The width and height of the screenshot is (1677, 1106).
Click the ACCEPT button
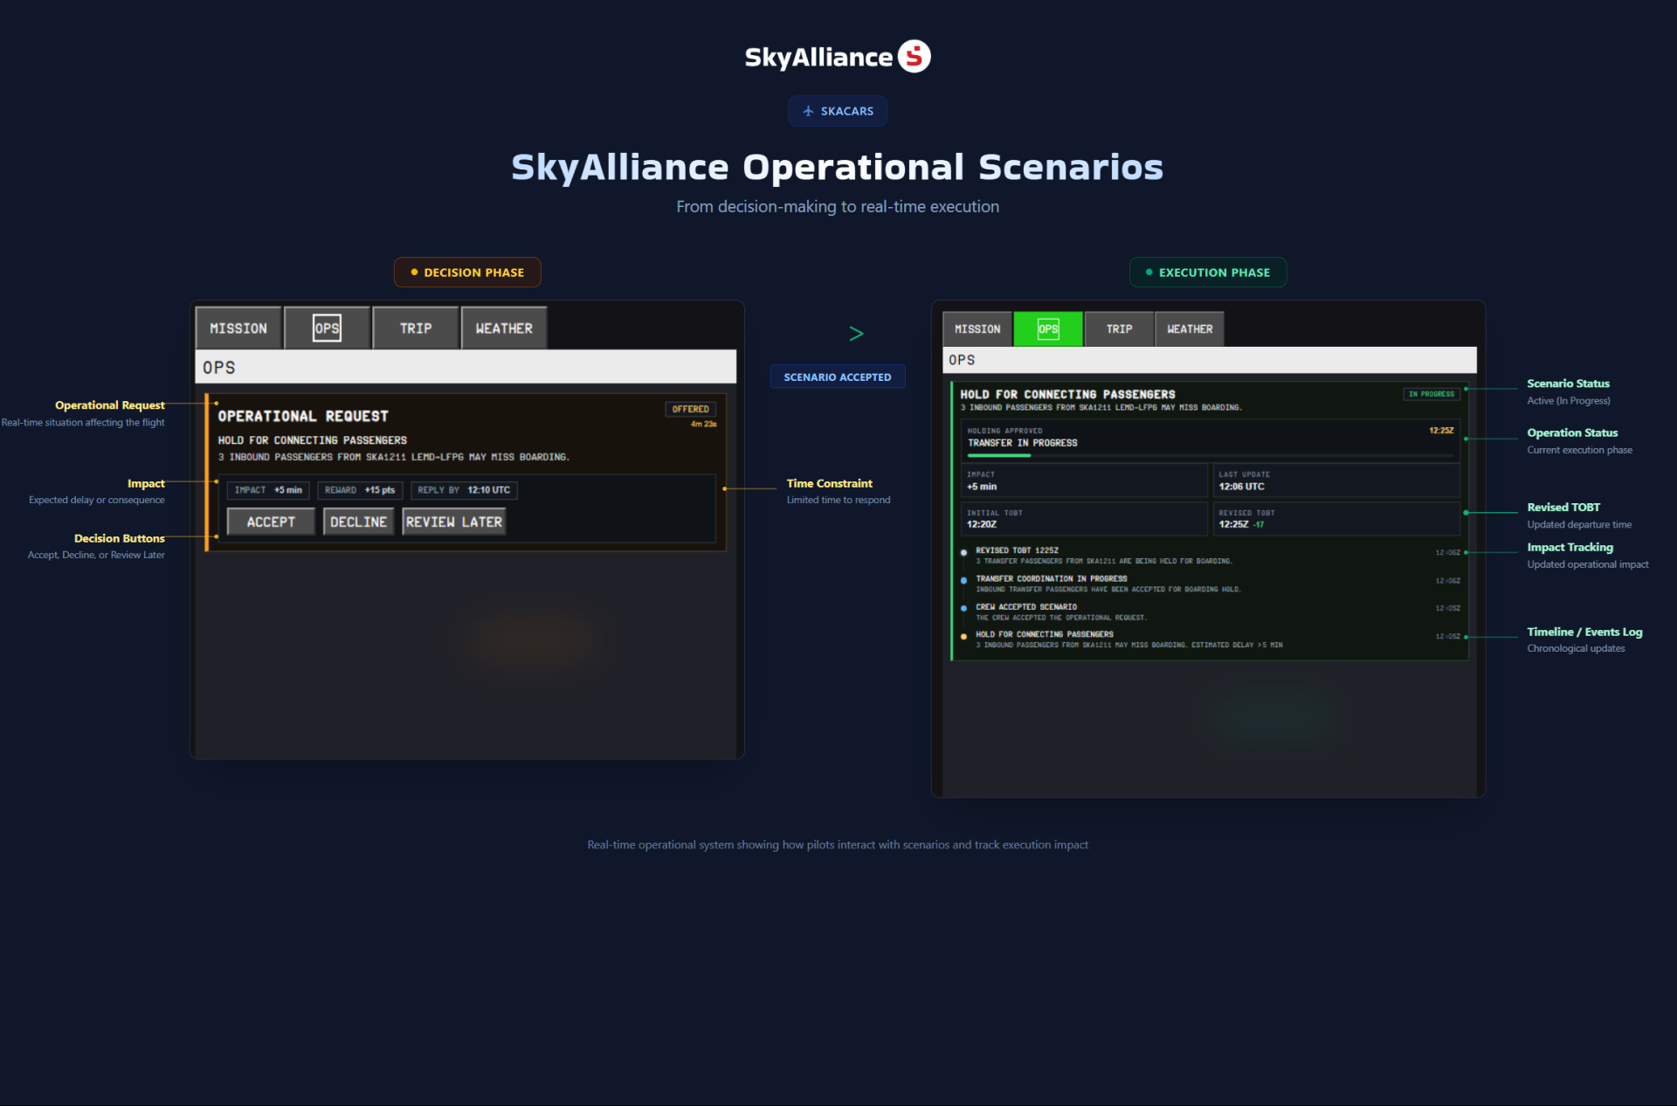tap(270, 521)
